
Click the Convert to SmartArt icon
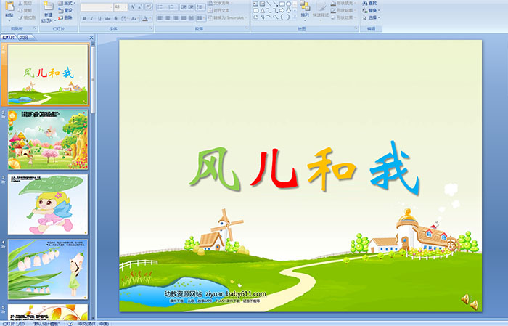coord(210,17)
